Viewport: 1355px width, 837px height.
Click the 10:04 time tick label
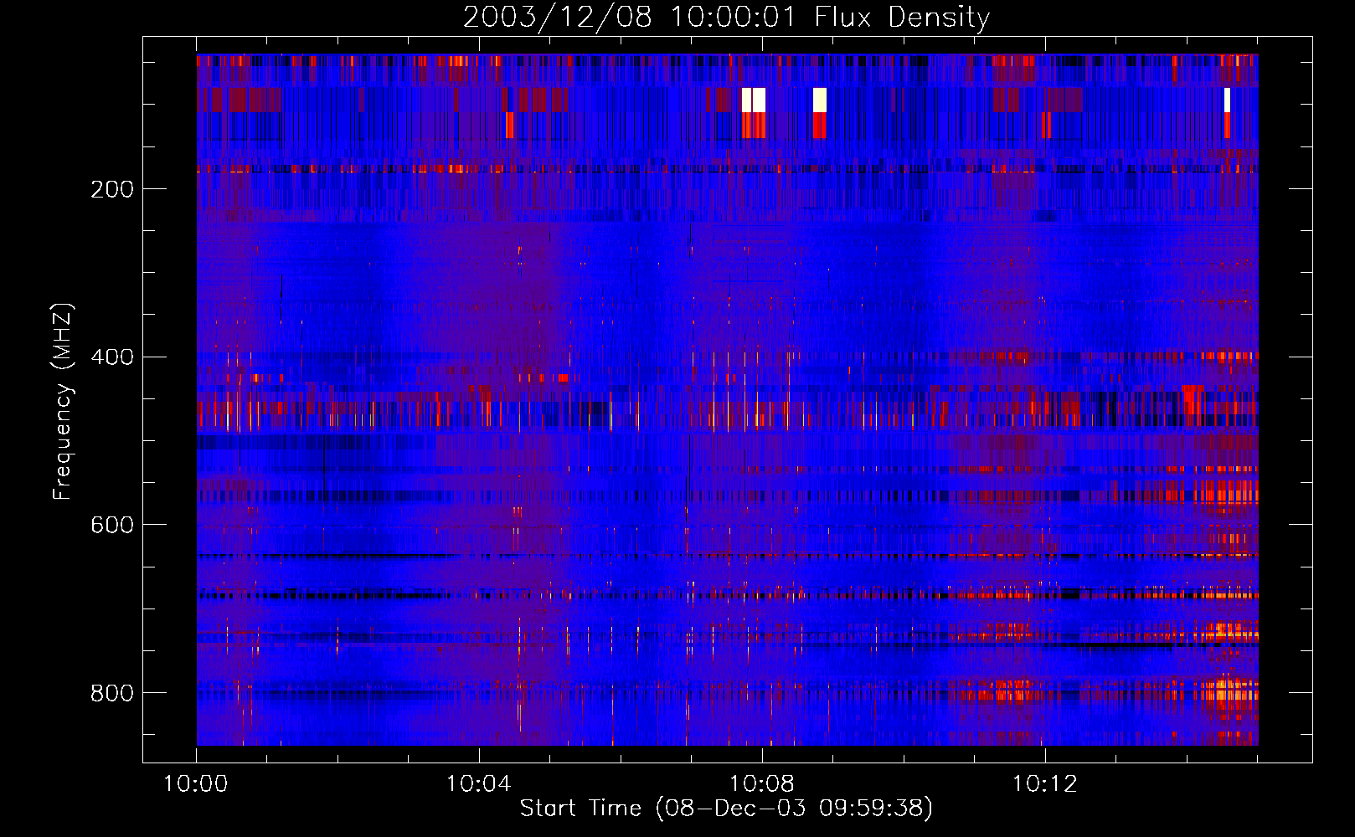(x=479, y=784)
